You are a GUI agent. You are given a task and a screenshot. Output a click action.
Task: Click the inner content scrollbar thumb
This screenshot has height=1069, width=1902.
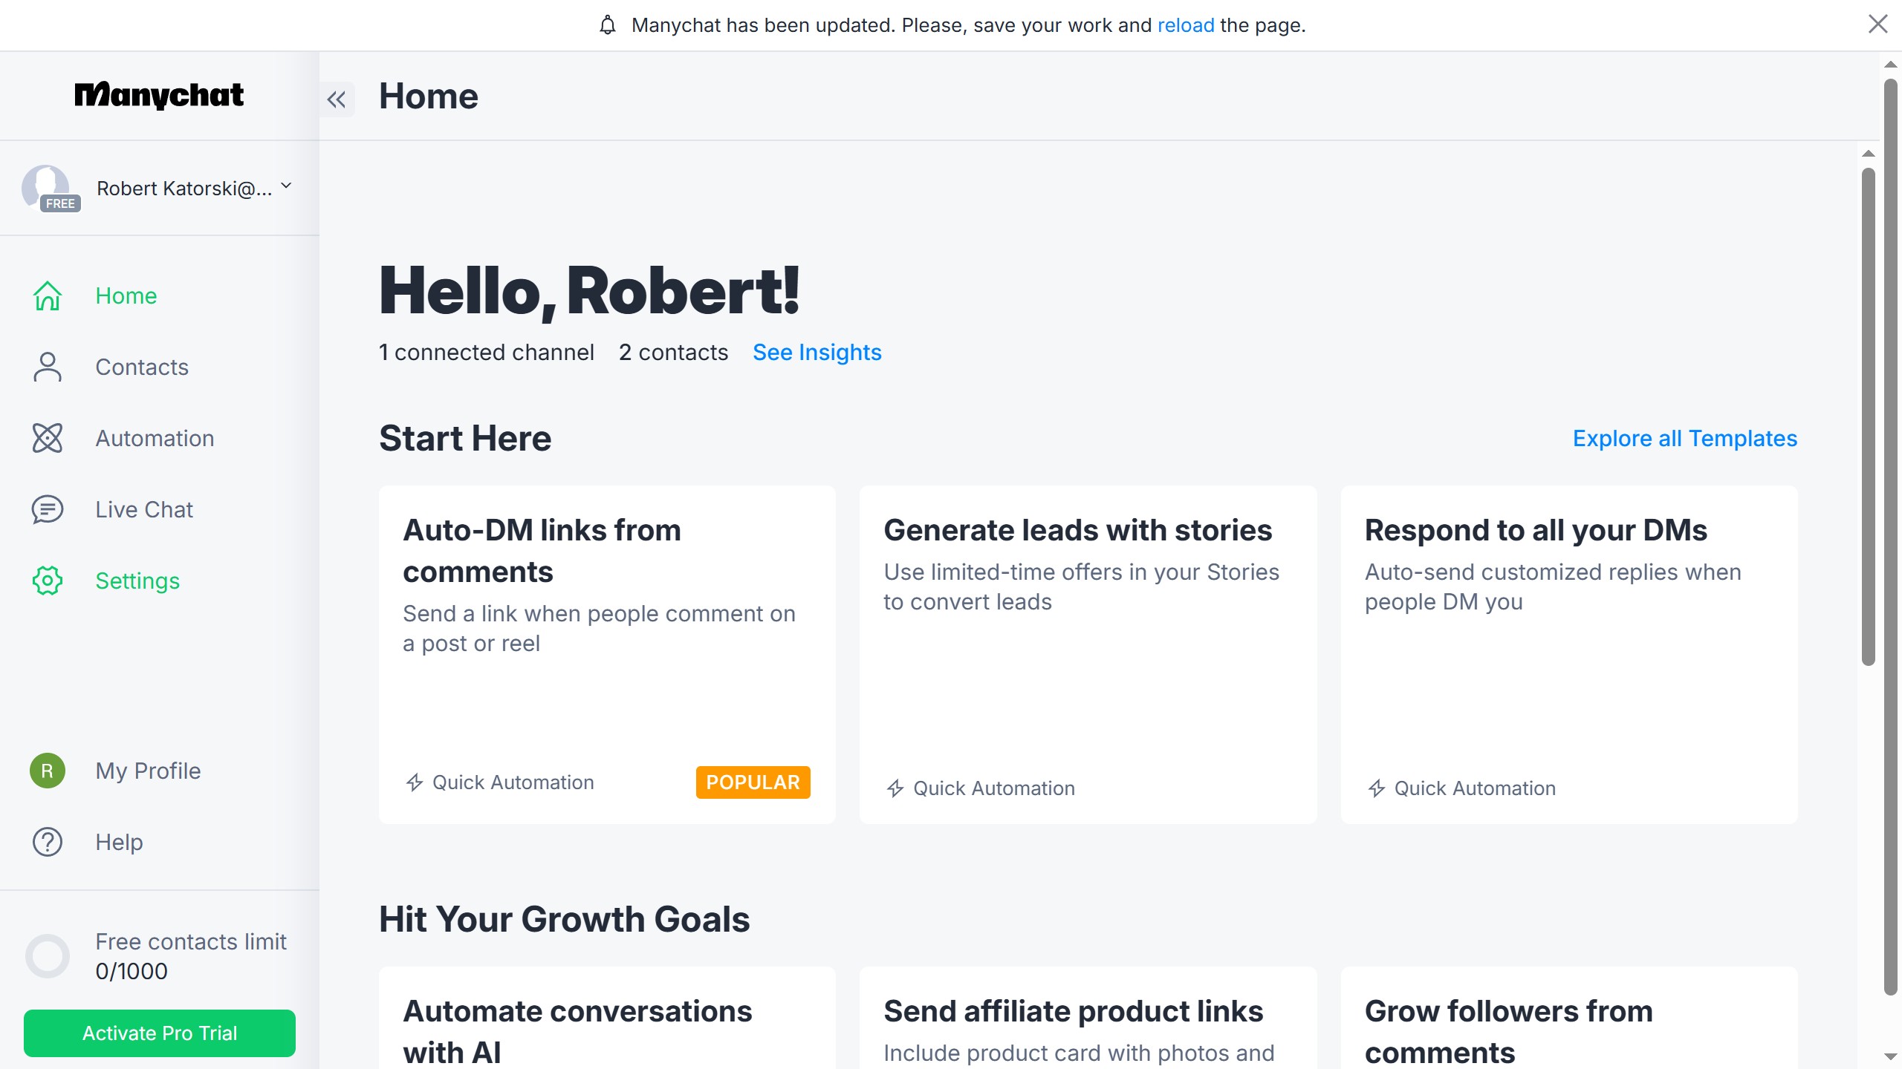(1869, 416)
